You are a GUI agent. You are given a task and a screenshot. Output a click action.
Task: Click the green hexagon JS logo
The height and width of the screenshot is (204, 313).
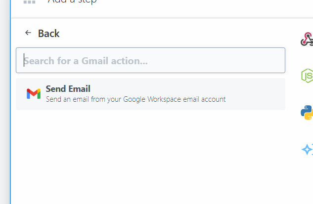tap(308, 76)
